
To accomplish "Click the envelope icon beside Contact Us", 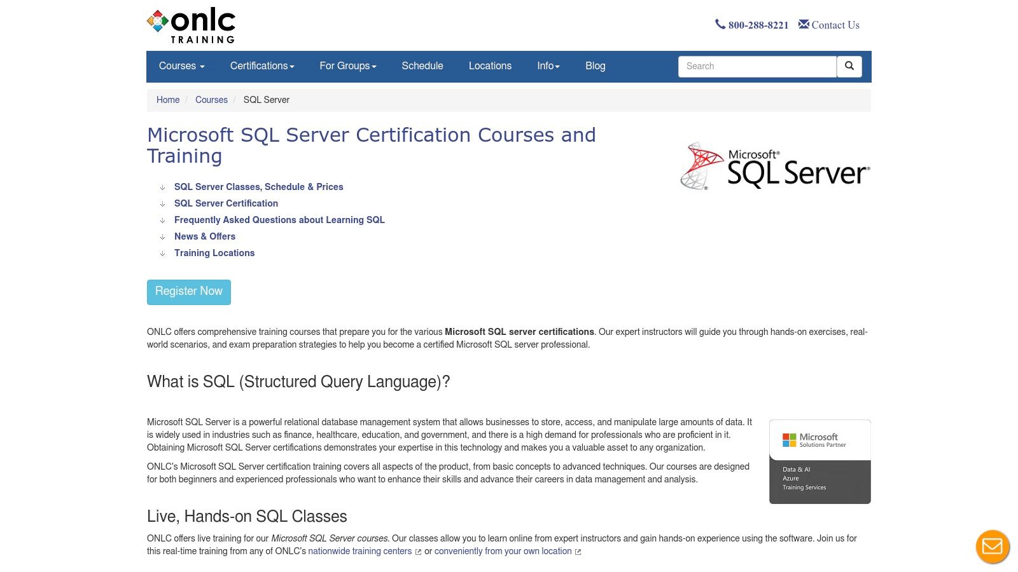I will click(x=804, y=24).
